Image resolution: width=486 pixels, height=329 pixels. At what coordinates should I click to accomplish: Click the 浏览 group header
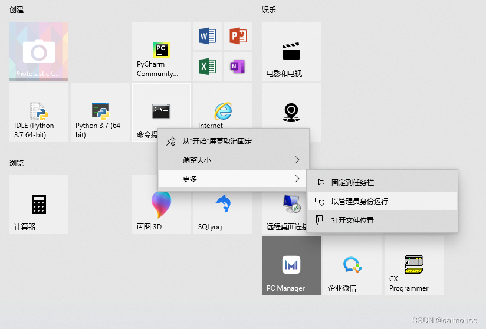pyautogui.click(x=17, y=163)
